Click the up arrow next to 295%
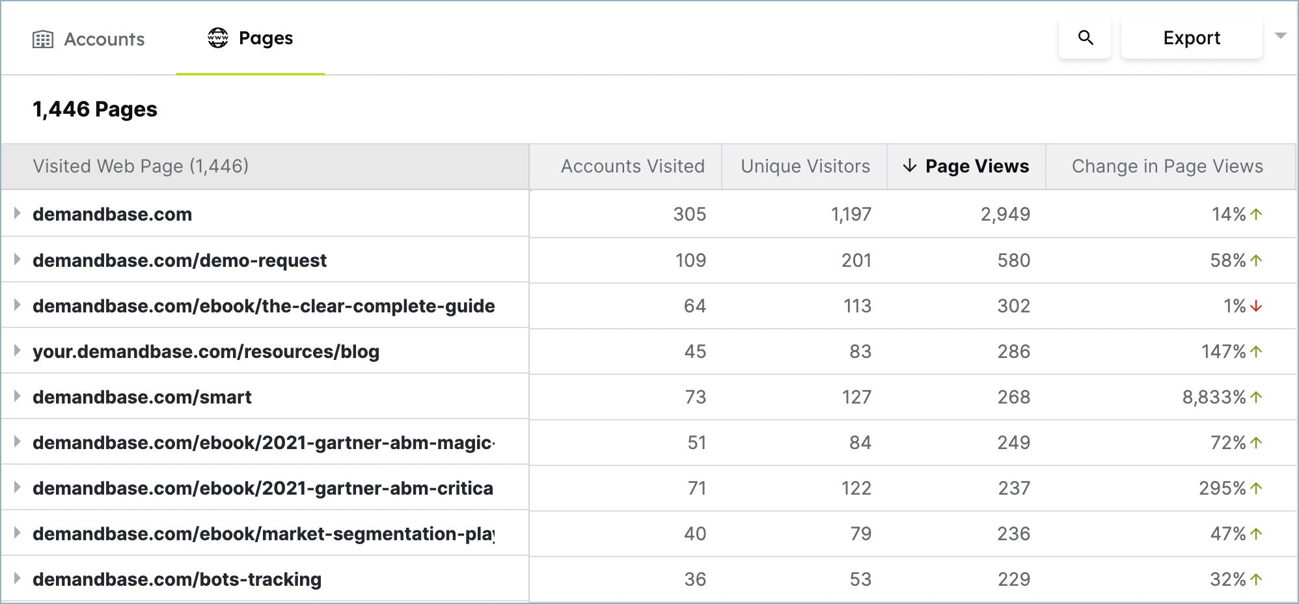Viewport: 1299px width, 604px height. click(x=1256, y=488)
